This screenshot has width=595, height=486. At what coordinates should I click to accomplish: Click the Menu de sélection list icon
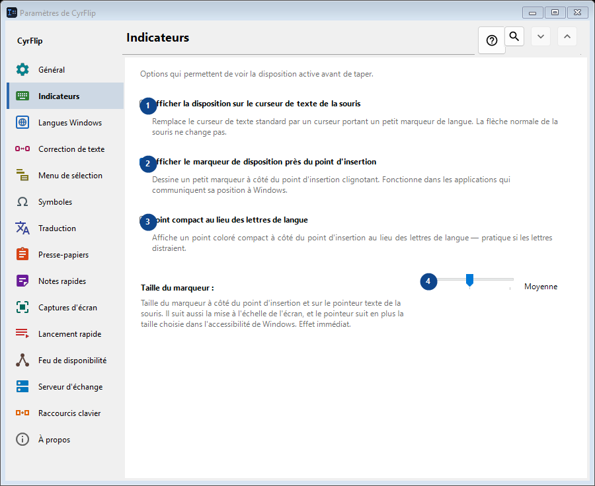click(22, 175)
